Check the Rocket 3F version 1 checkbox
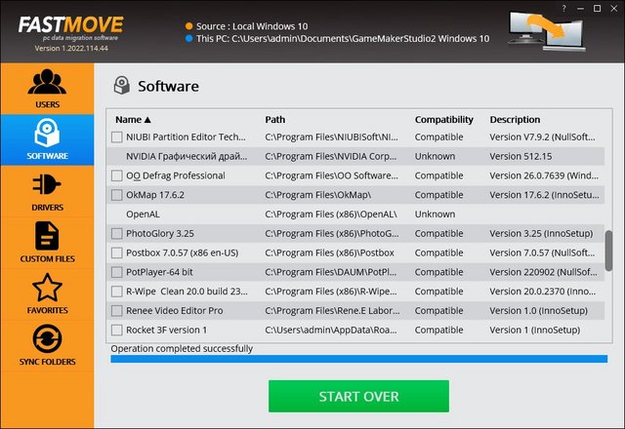Screen dimensions: 625x429 click(x=117, y=331)
